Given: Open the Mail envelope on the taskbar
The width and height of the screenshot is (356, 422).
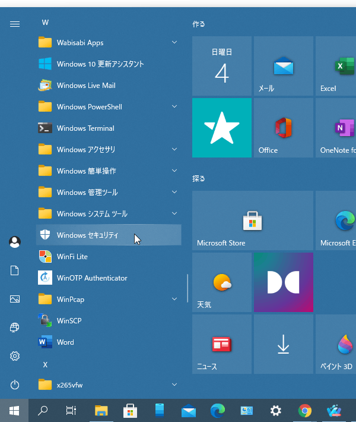Looking at the screenshot, I should [x=189, y=411].
